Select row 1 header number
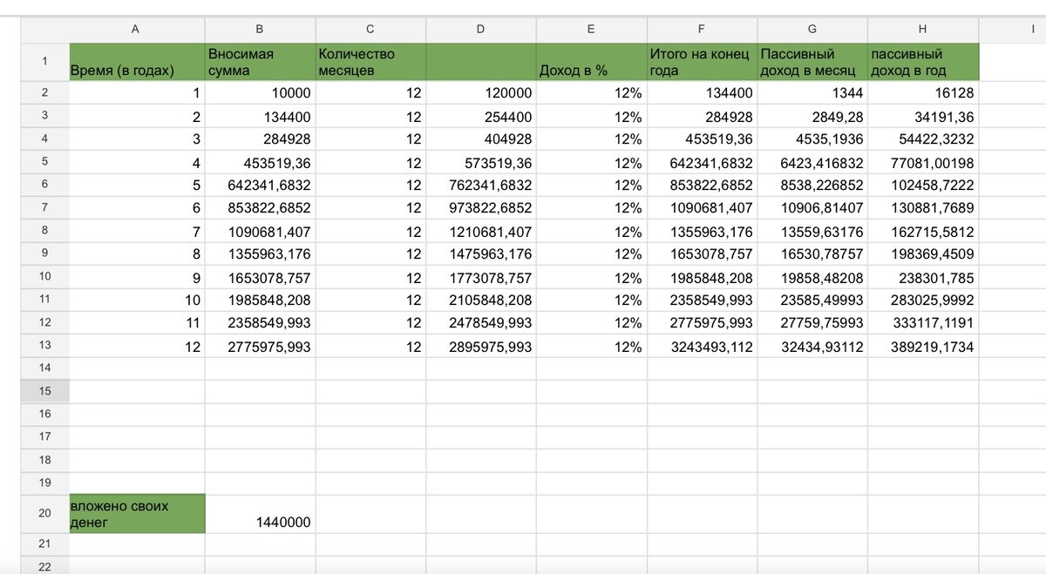This screenshot has height=574, width=1046. [x=44, y=62]
